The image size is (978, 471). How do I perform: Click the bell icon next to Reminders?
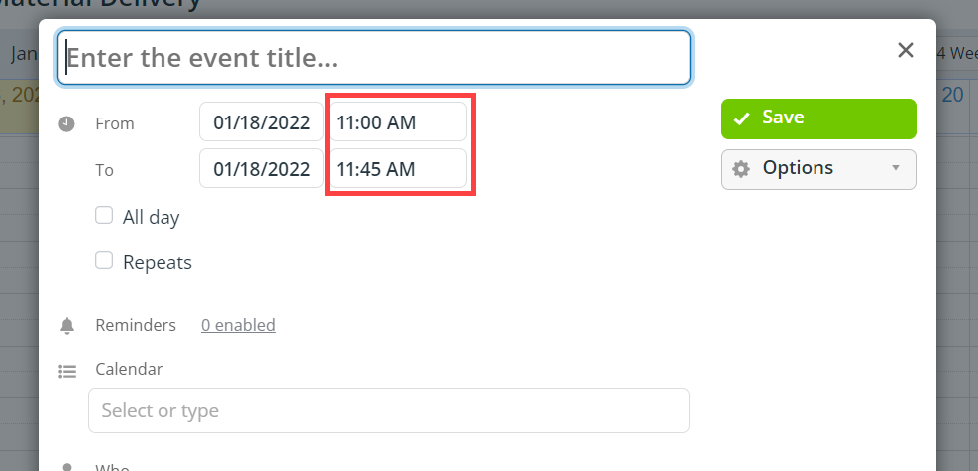[67, 326]
